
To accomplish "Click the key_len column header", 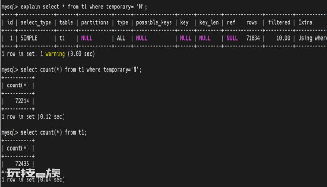I will (209, 22).
